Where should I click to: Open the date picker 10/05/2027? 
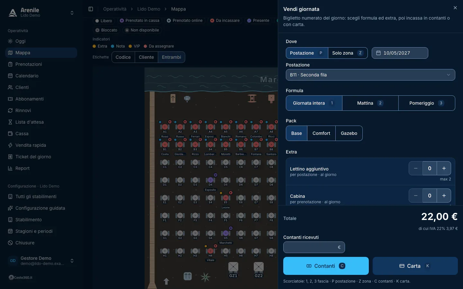(400, 53)
